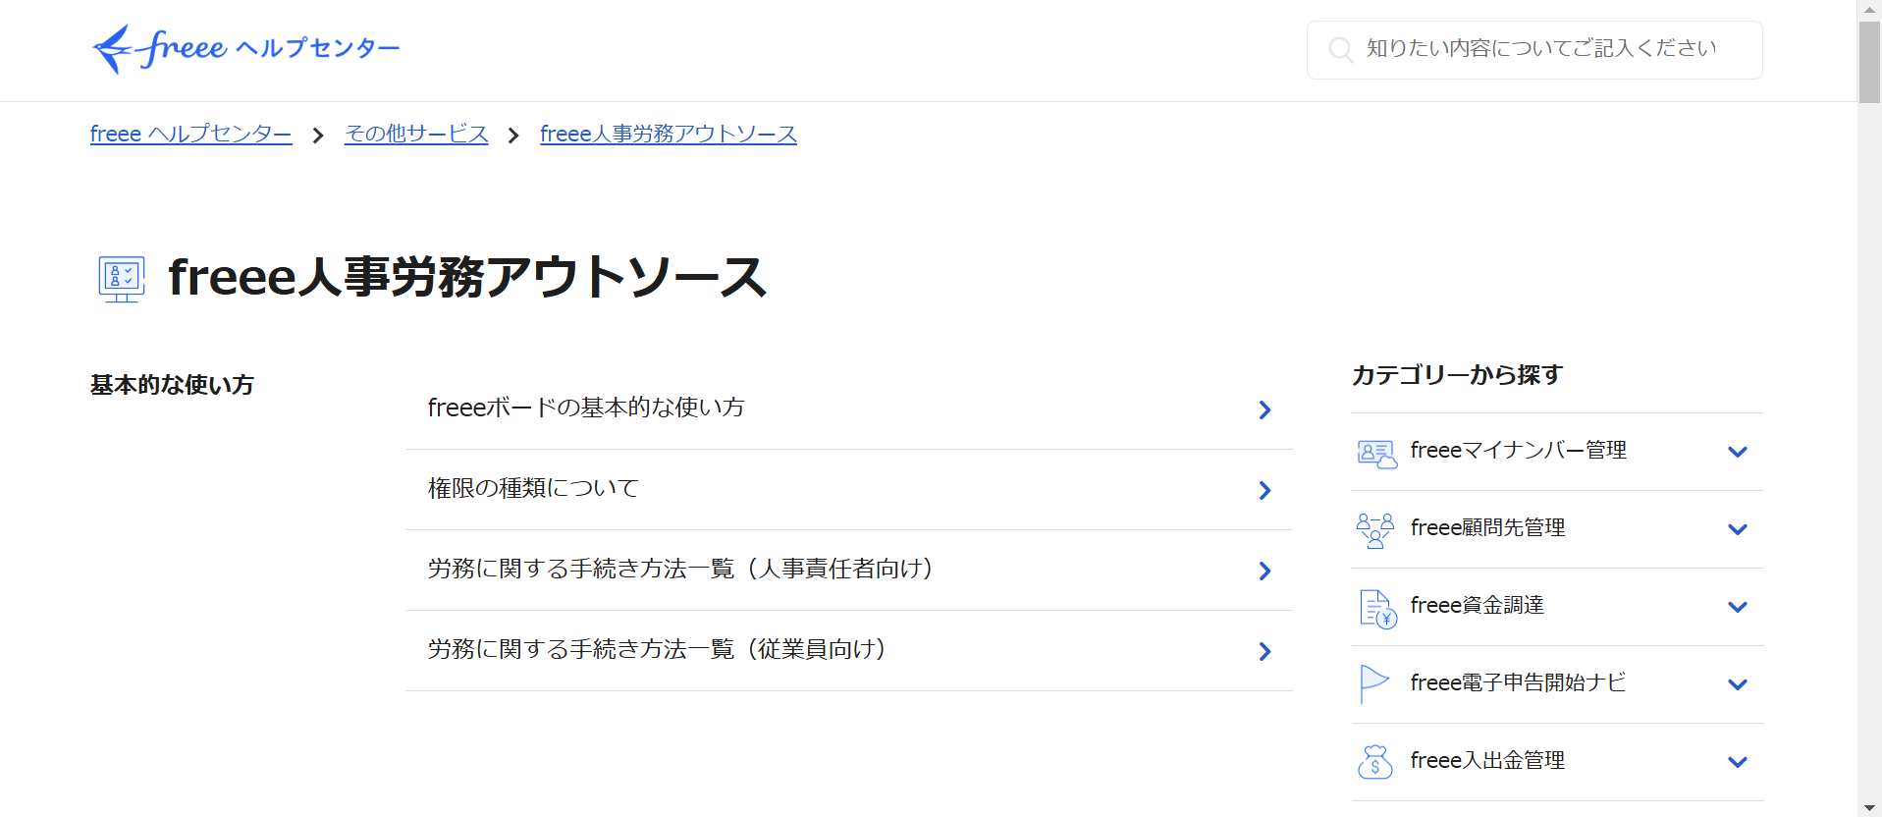Select the freeeマイナンバー管理 category label
Screen dimensions: 1882x817
(1519, 450)
